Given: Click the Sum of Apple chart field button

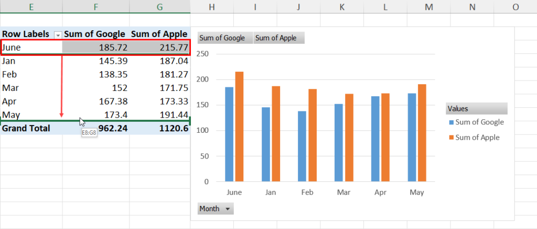Looking at the screenshot, I should click(x=279, y=38).
